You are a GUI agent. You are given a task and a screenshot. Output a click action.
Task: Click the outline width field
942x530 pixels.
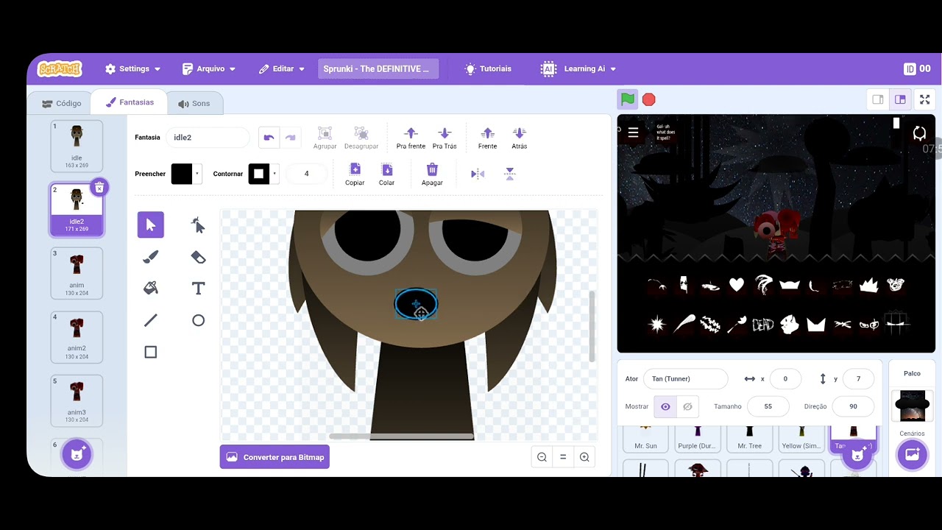point(307,174)
